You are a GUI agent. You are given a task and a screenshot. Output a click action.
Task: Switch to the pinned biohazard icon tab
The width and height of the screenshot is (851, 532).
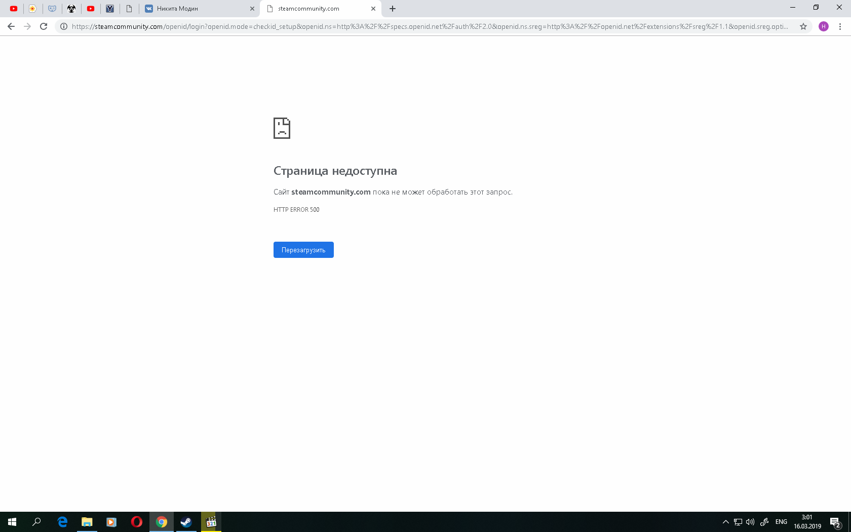(71, 9)
